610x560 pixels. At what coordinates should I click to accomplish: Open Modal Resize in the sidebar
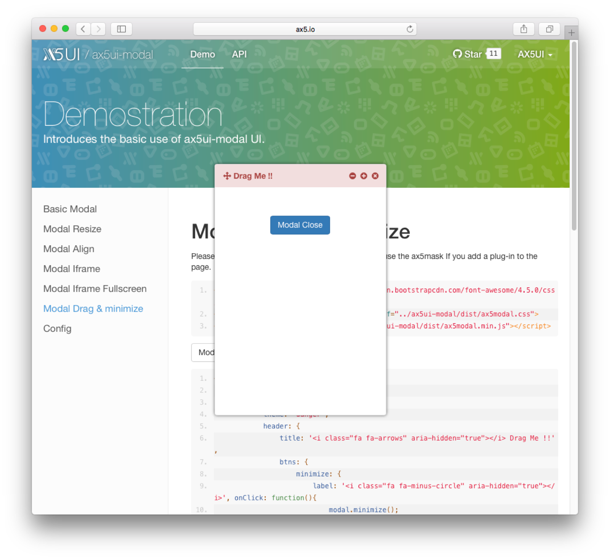coord(72,229)
